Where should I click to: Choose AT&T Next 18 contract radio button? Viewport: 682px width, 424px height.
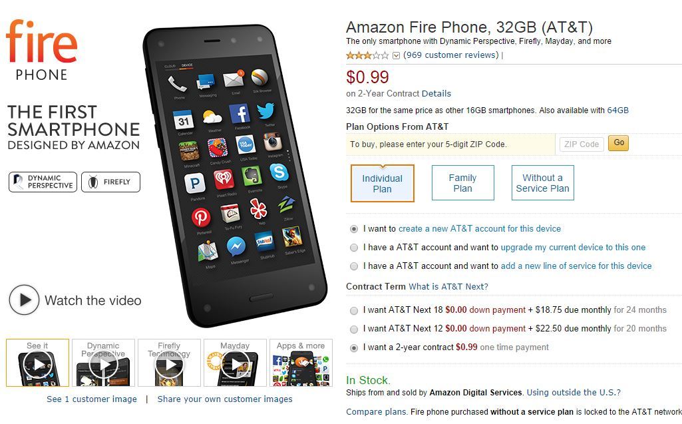click(x=354, y=310)
